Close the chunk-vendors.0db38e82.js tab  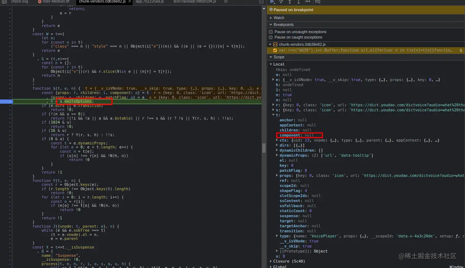tap(129, 2)
